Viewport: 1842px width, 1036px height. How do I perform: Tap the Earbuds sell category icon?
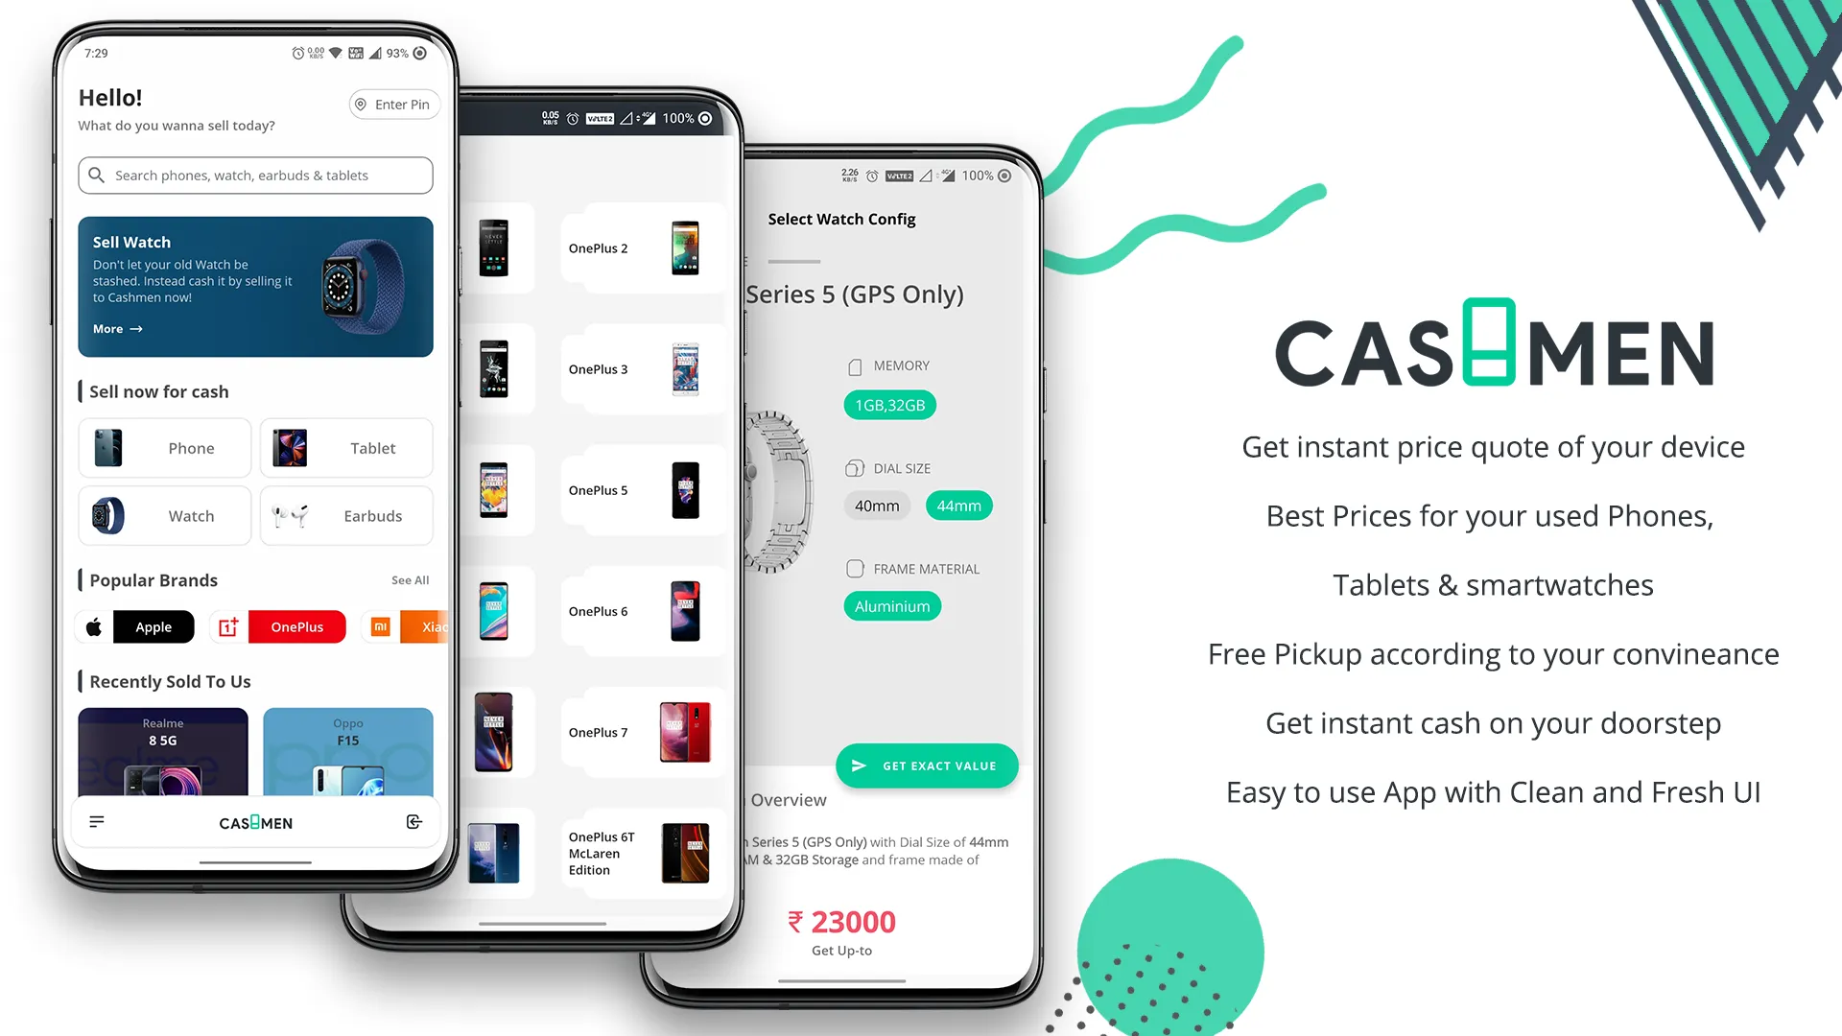coord(289,515)
